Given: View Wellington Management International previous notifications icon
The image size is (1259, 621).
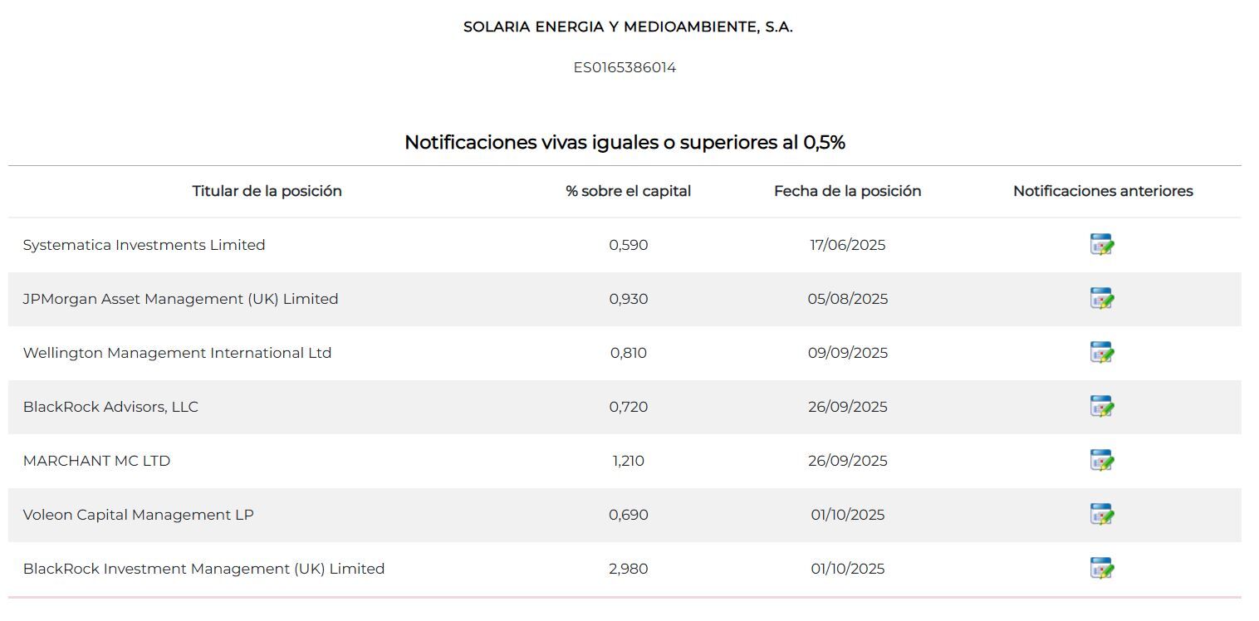Looking at the screenshot, I should click(x=1101, y=353).
